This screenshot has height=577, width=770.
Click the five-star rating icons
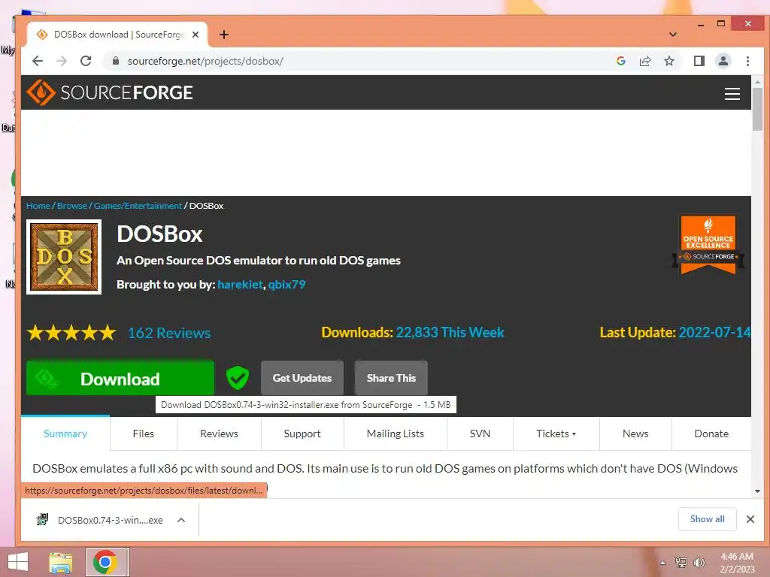coord(71,333)
